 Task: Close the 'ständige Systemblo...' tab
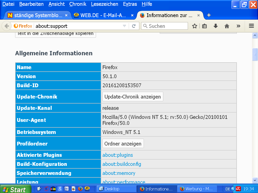pos(66,15)
